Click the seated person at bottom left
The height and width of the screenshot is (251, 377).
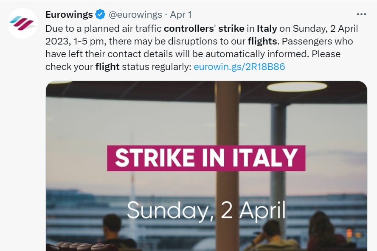[113, 232]
